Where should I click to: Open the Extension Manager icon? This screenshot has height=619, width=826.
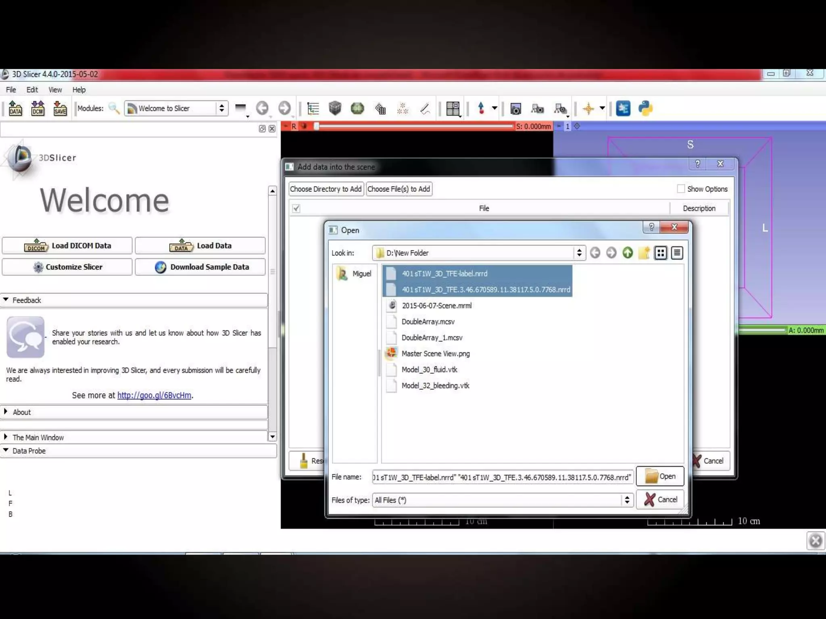coord(623,108)
